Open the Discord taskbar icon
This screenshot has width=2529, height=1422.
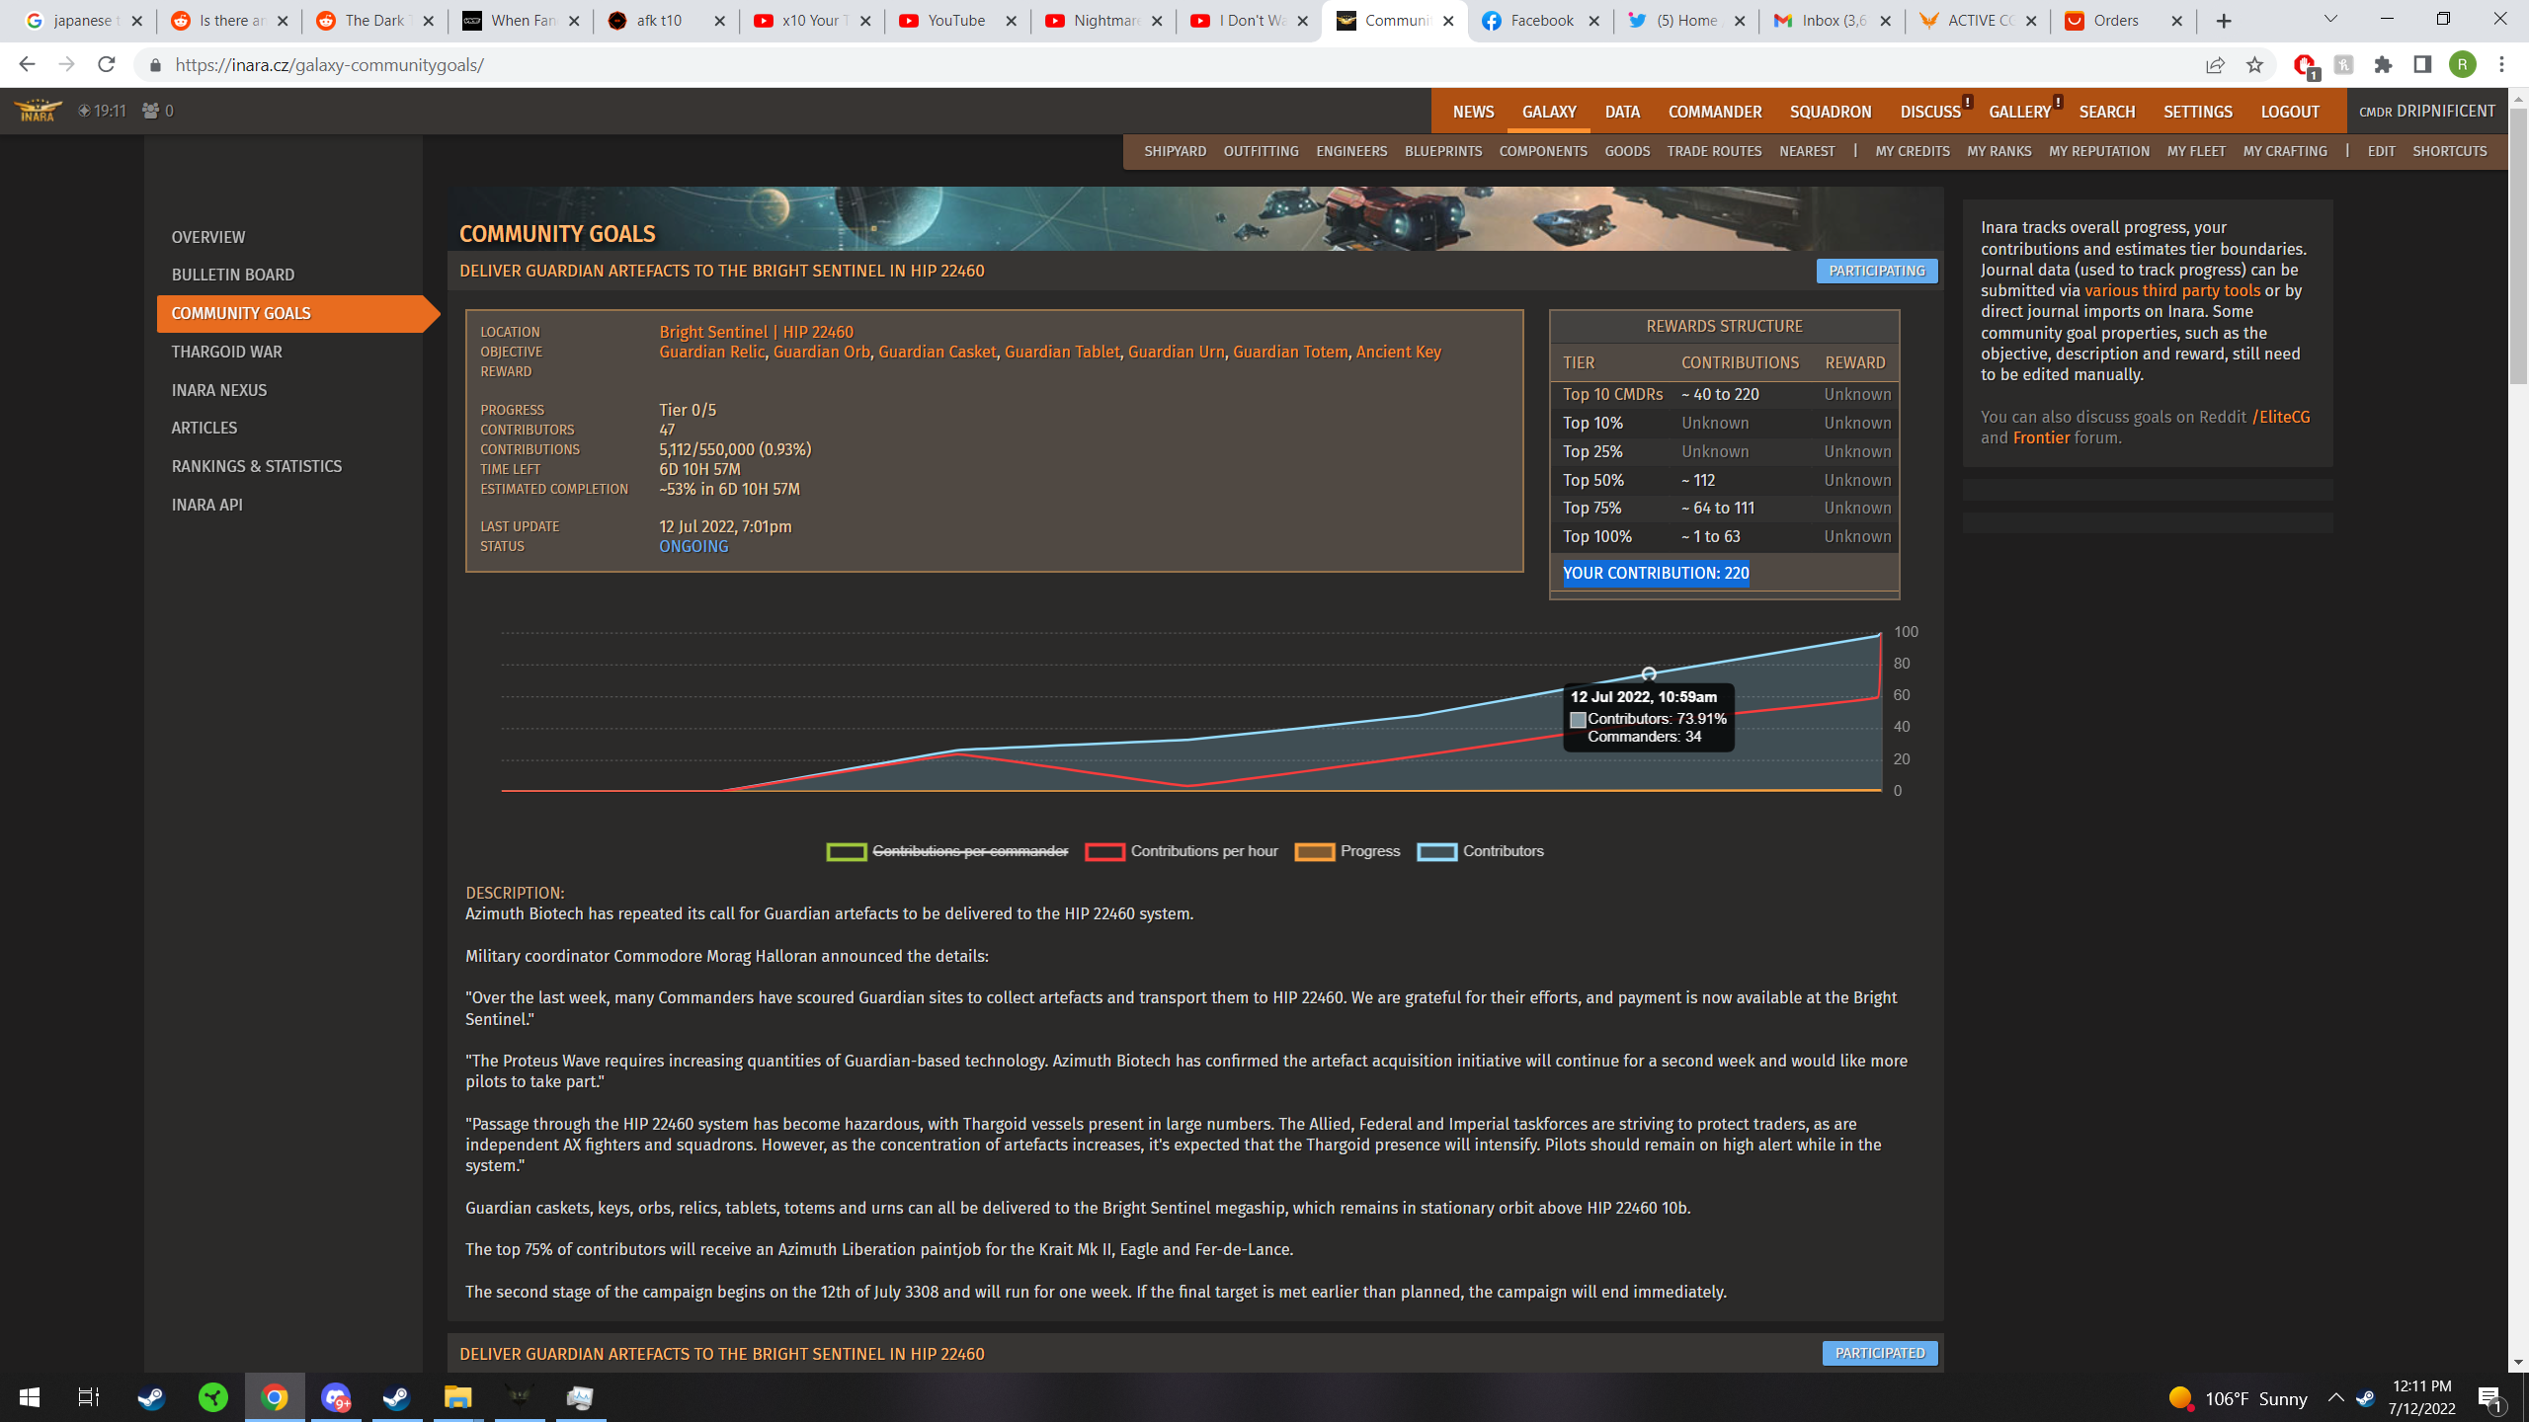click(x=336, y=1397)
